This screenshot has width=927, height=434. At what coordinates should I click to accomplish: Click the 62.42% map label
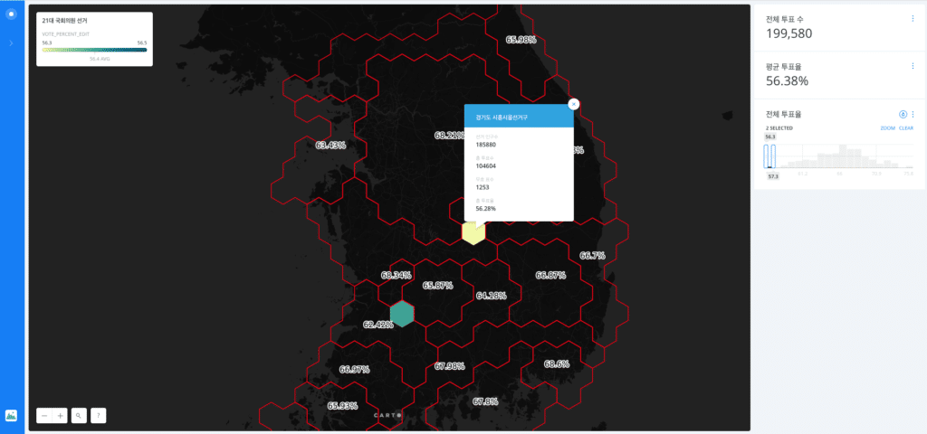click(x=378, y=325)
